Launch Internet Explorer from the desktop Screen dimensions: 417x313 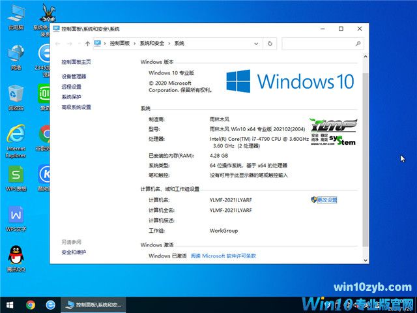16,142
